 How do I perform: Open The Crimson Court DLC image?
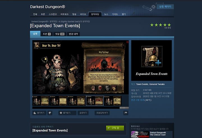(140, 135)
